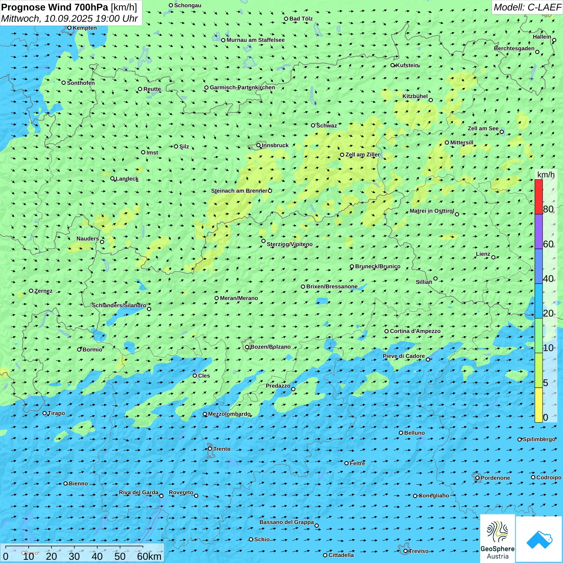Click the red 80 km/h legend segment
Screen dimensions: 563x563
(538, 197)
